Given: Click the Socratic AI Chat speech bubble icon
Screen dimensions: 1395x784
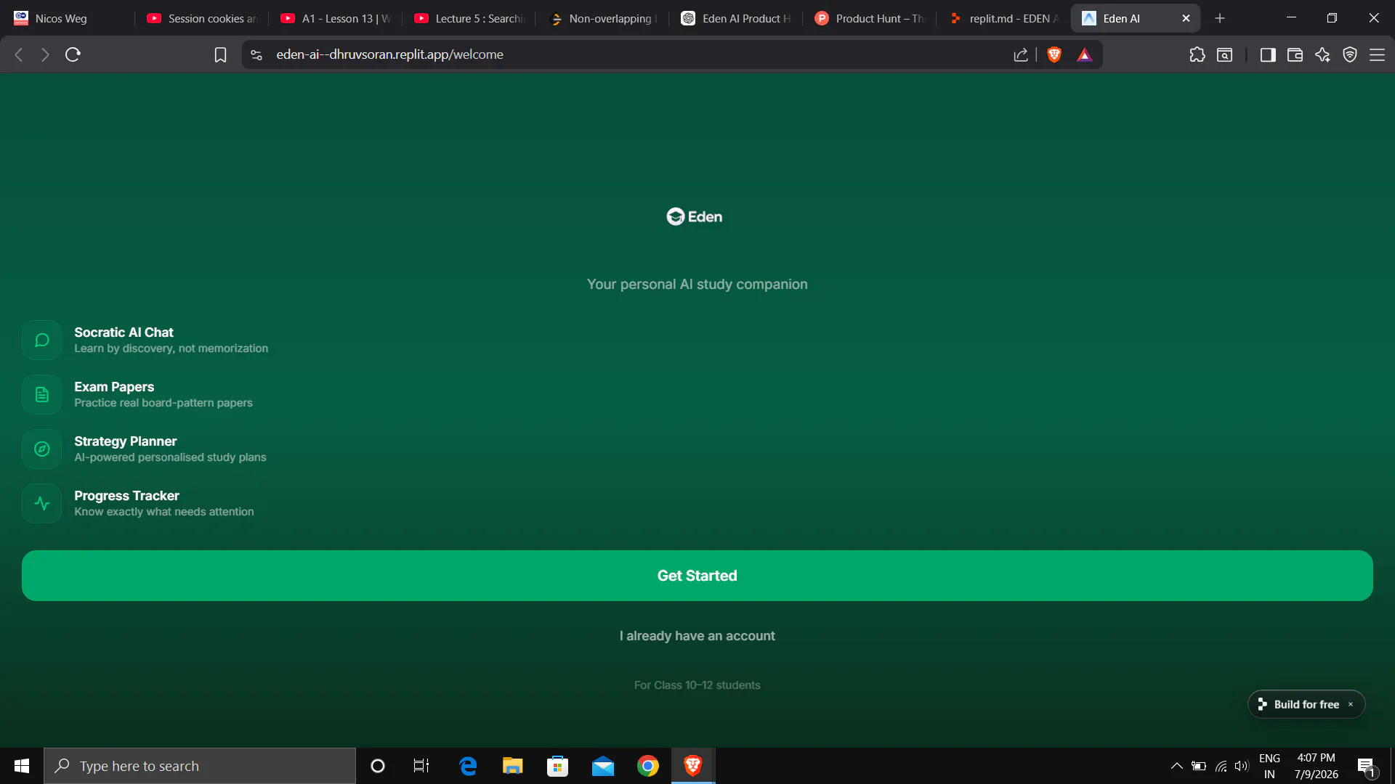Looking at the screenshot, I should [42, 340].
